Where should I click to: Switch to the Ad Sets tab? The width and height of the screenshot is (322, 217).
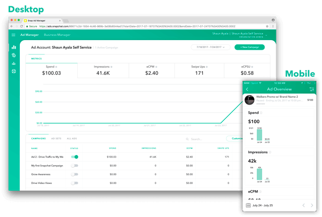[56, 138]
